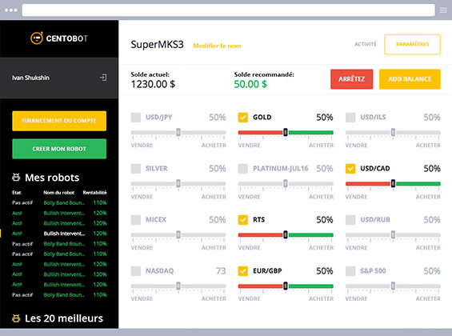Image resolution: width=452 pixels, height=336 pixels.
Task: Click the robot icon next to Mes robots
Action: [16, 178]
